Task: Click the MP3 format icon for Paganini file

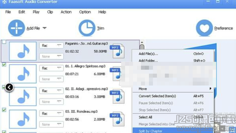Action: tap(117, 51)
